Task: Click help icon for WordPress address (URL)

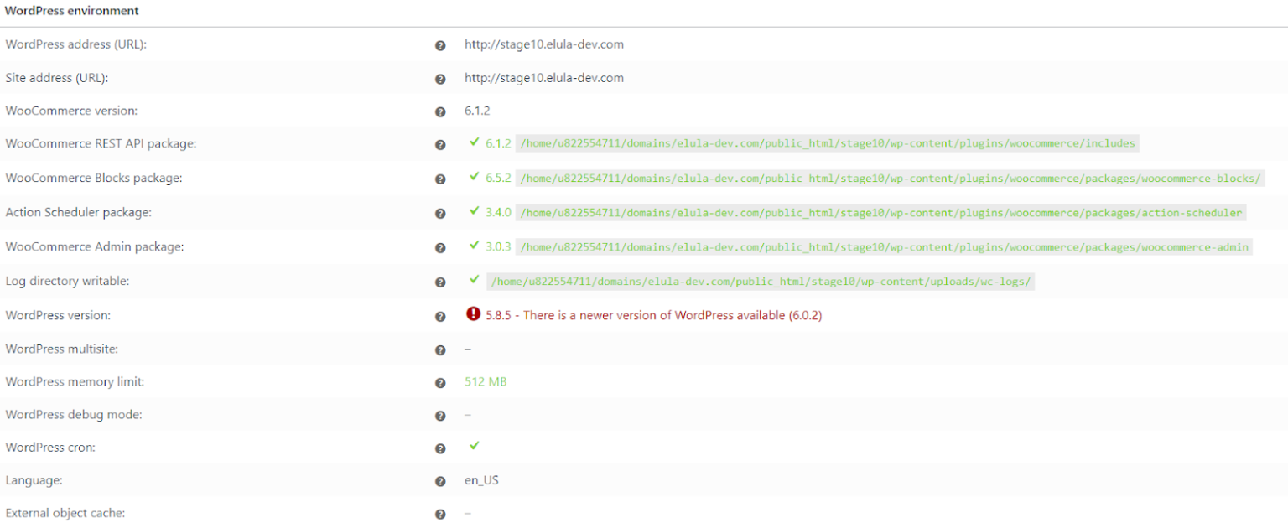Action: [440, 45]
